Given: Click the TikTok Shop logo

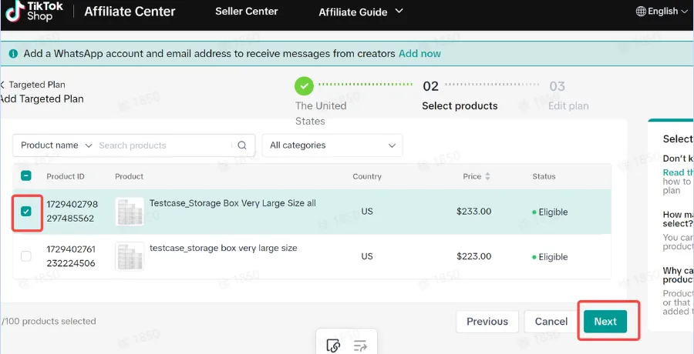Looking at the screenshot, I should point(35,12).
